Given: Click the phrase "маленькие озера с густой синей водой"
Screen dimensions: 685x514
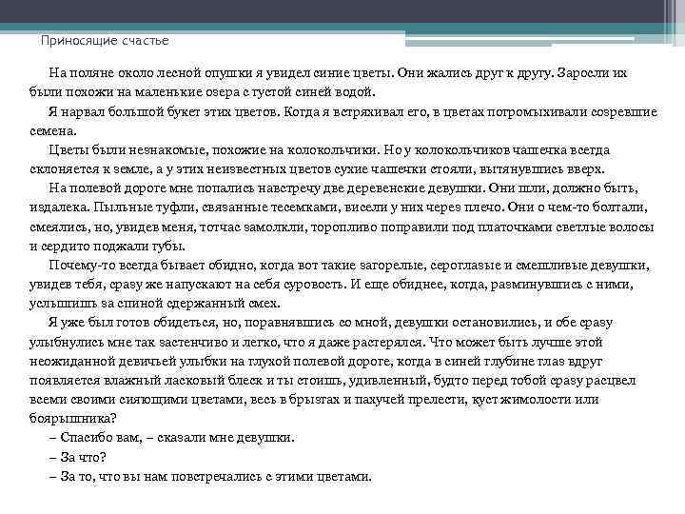Looking at the screenshot, I should [x=253, y=91].
